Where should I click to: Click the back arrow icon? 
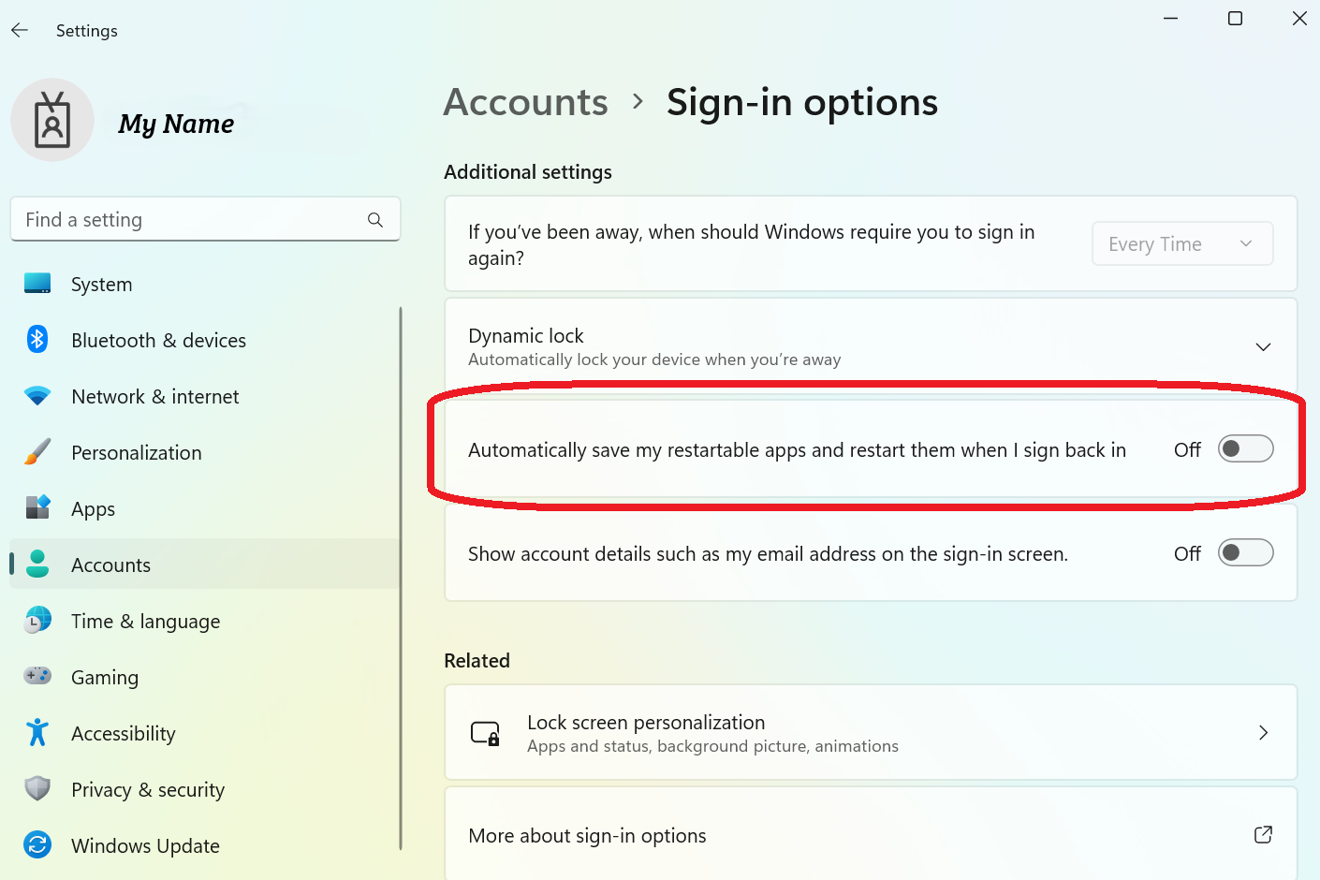point(20,30)
